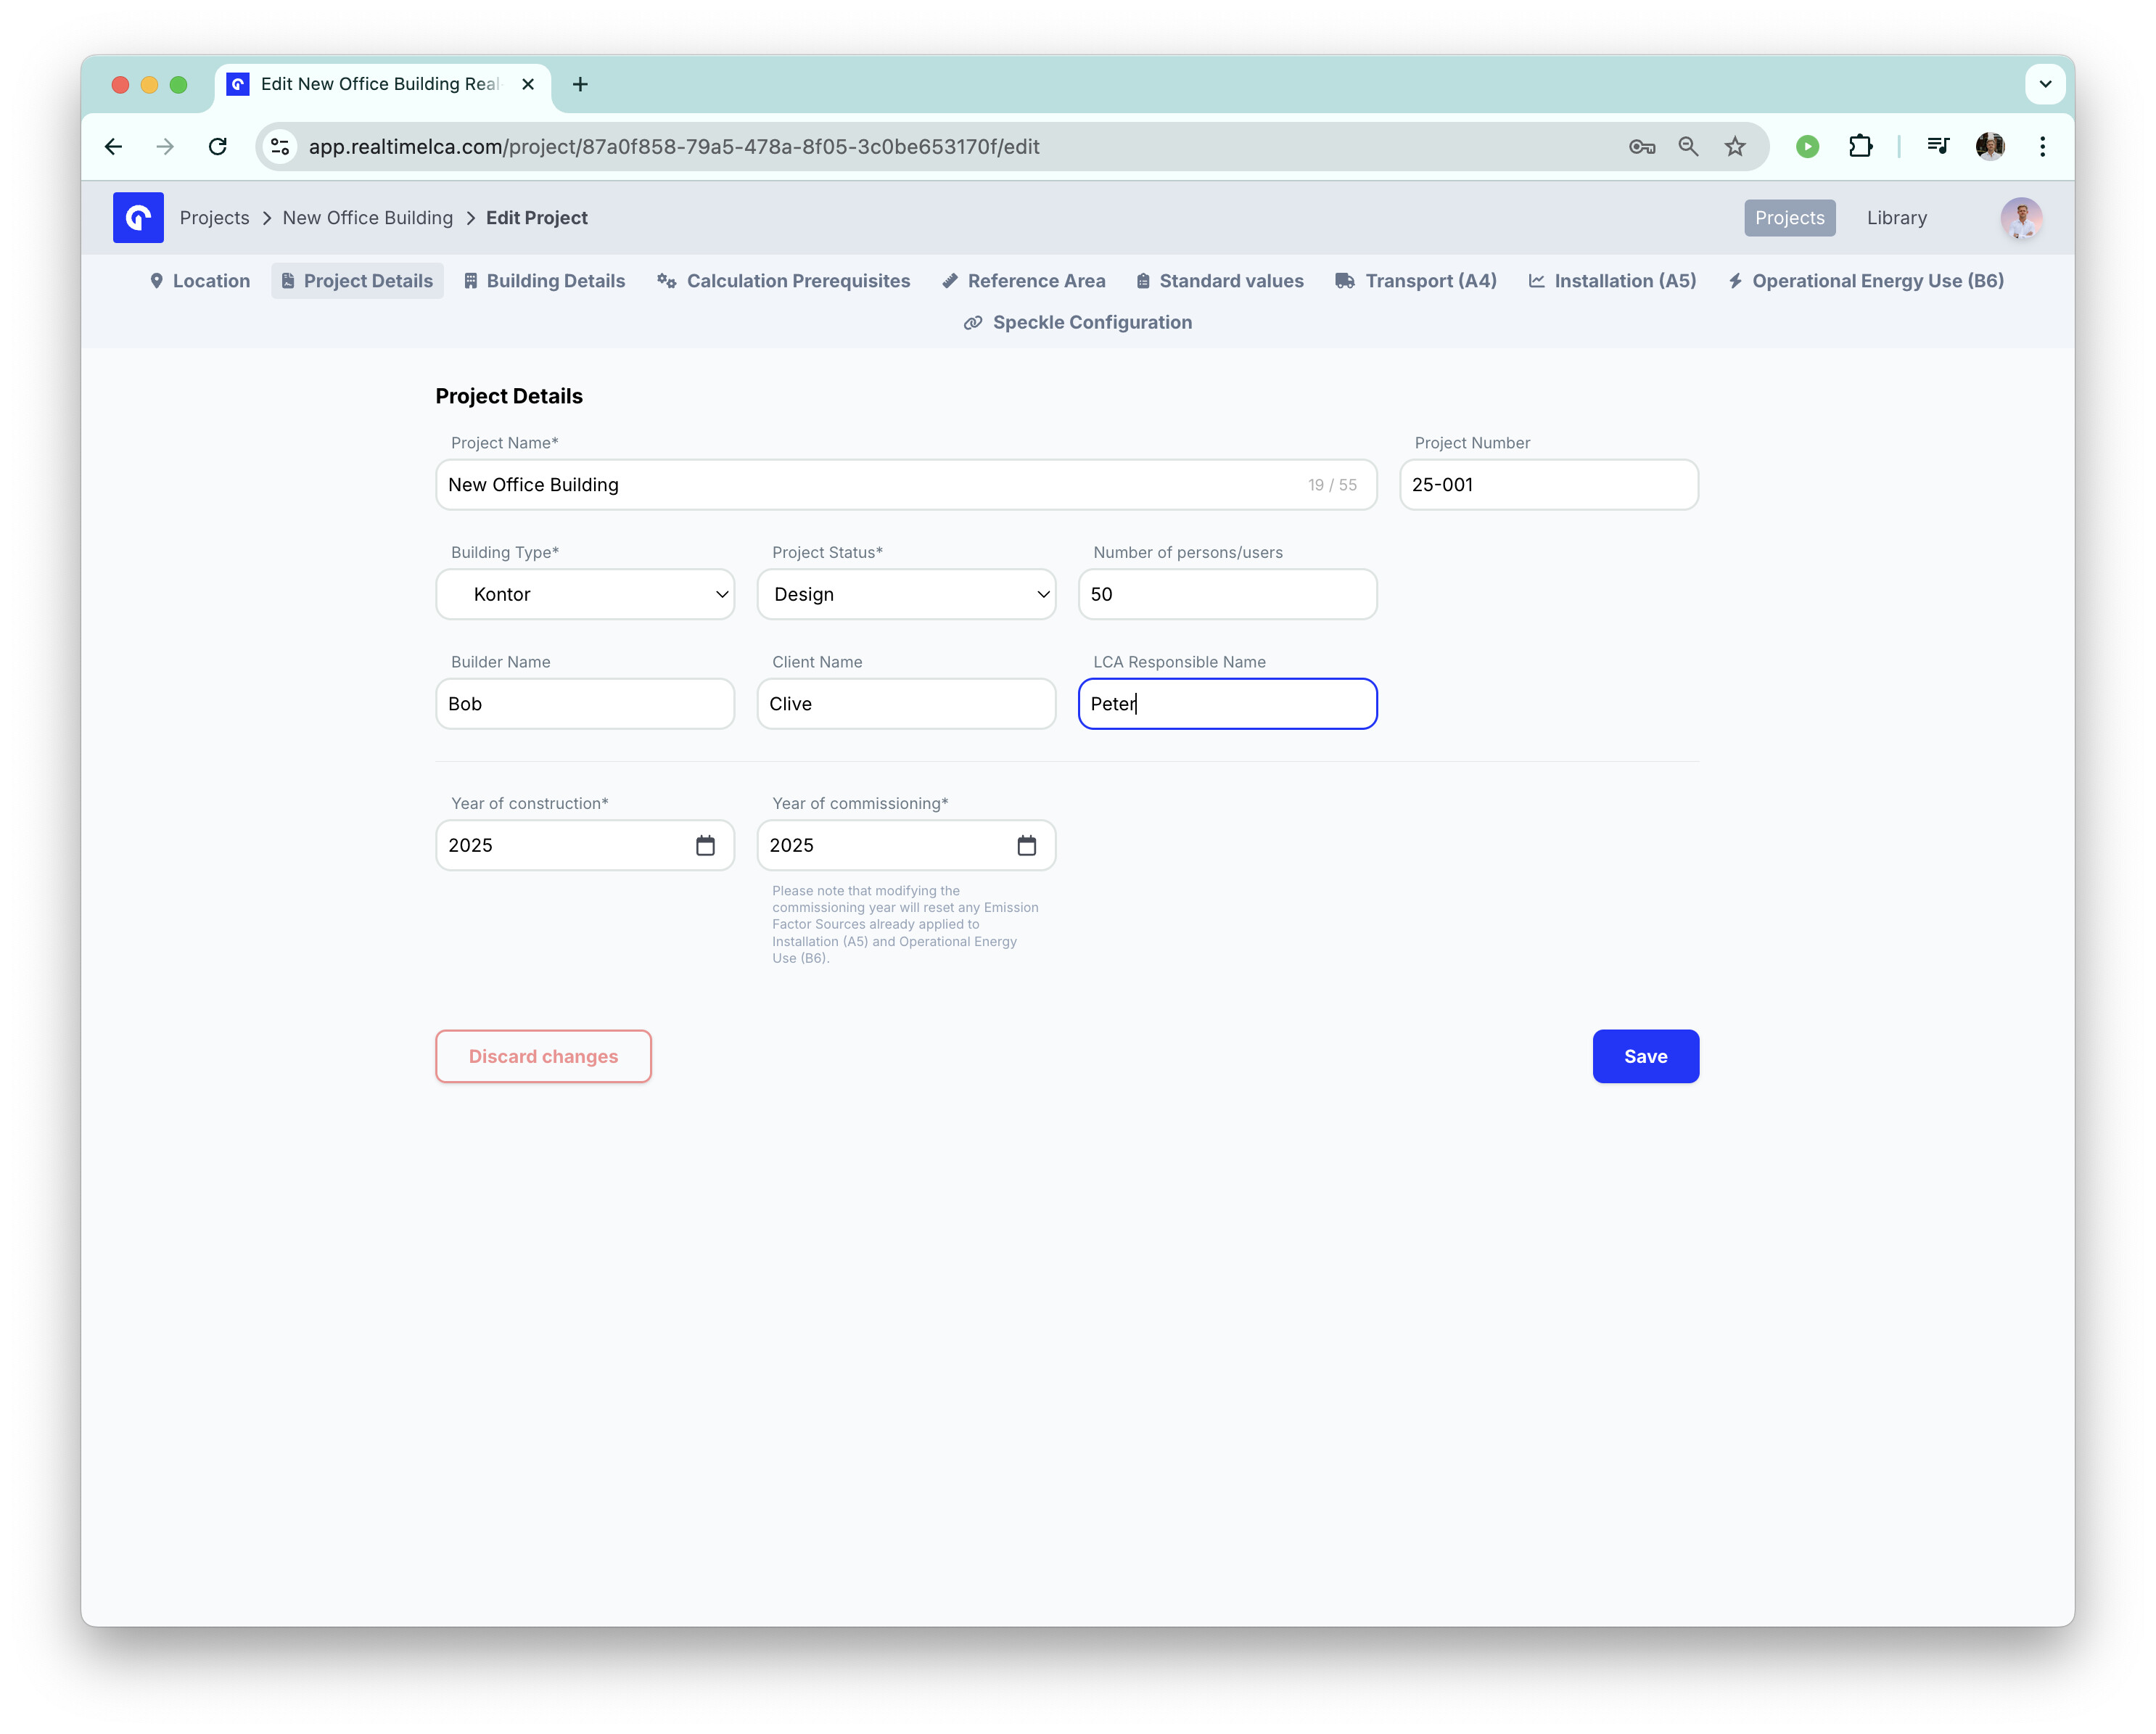The image size is (2156, 1734).
Task: Expand the Project Status dropdown
Action: (906, 594)
